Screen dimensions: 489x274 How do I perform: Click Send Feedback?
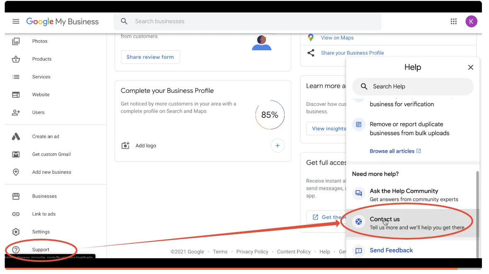[391, 251]
